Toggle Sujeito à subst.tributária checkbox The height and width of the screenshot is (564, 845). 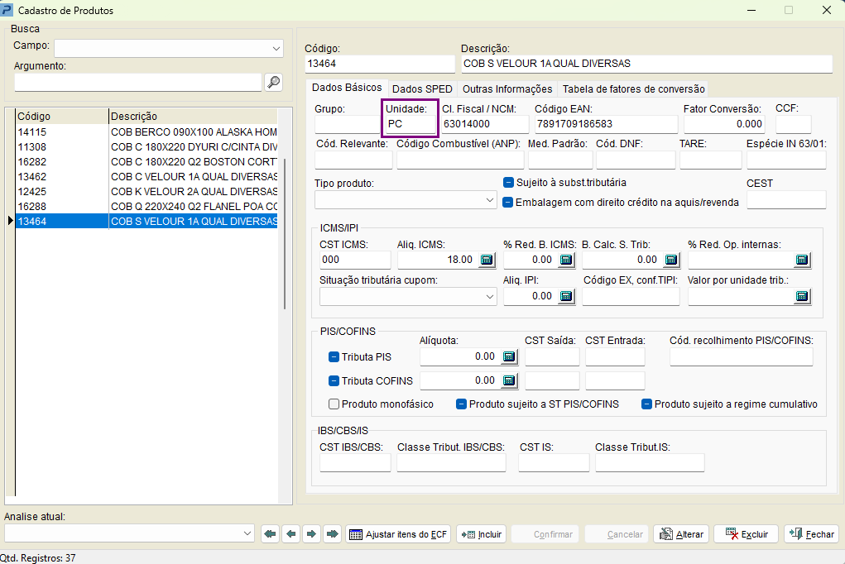click(508, 183)
